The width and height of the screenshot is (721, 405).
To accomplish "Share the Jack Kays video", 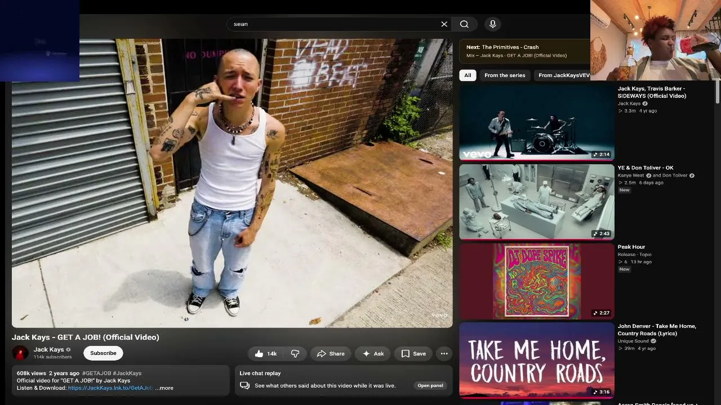I will coord(331,354).
